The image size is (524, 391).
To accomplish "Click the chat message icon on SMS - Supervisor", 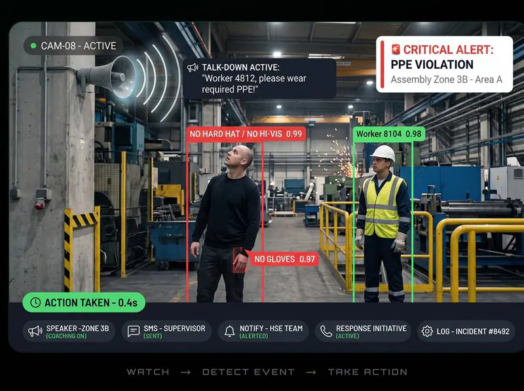I will (x=134, y=331).
